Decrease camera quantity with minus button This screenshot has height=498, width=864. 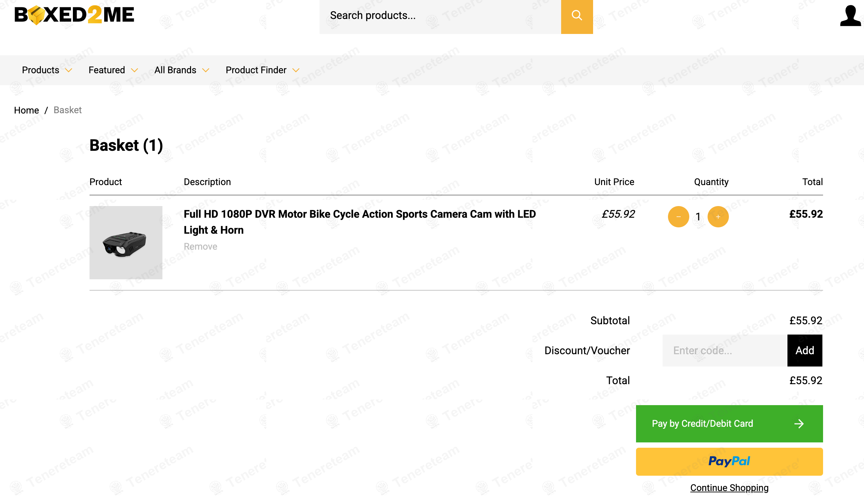click(678, 216)
